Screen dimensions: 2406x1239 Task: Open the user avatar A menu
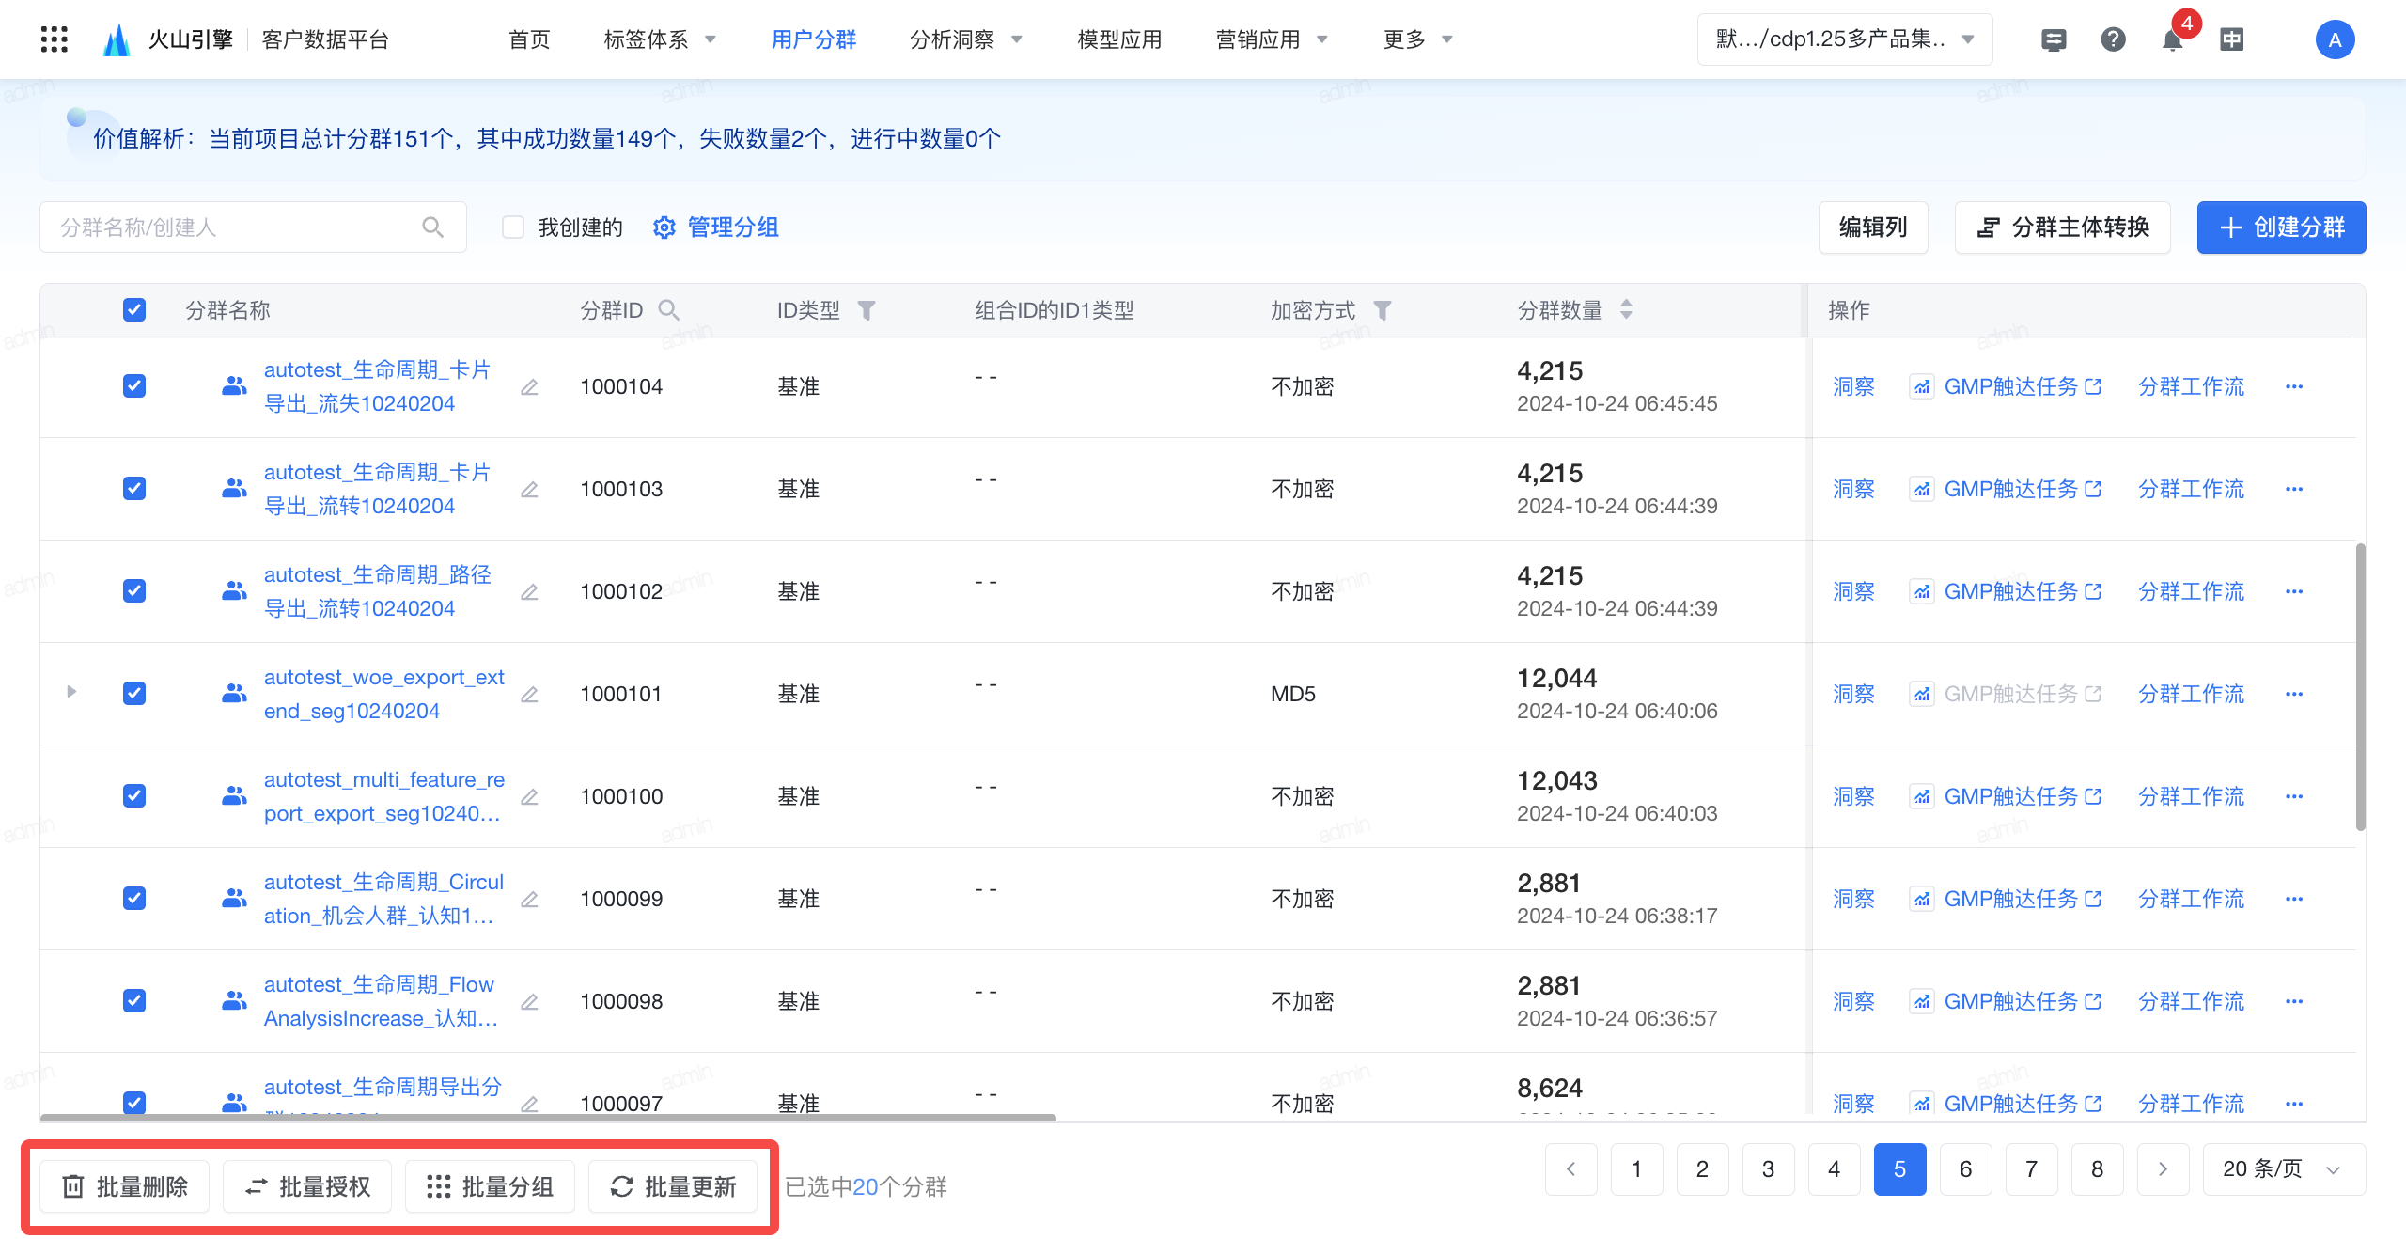[x=2335, y=39]
